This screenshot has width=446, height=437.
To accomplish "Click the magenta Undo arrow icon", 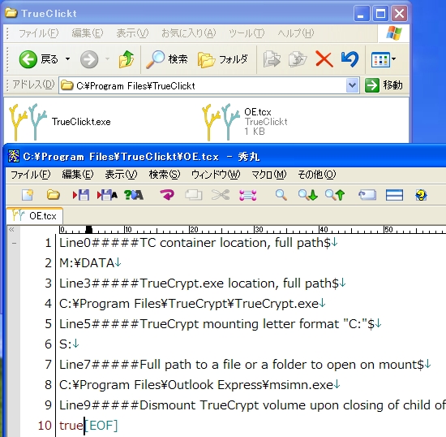I will point(167,195).
